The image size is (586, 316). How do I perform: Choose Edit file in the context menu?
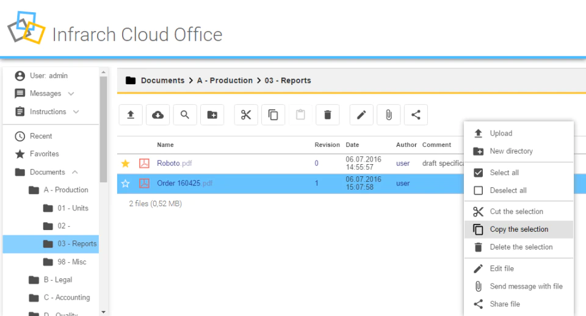pos(519,268)
